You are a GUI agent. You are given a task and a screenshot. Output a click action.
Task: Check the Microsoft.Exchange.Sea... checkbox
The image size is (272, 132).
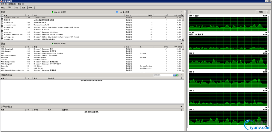pyautogui.click(x=2, y=35)
